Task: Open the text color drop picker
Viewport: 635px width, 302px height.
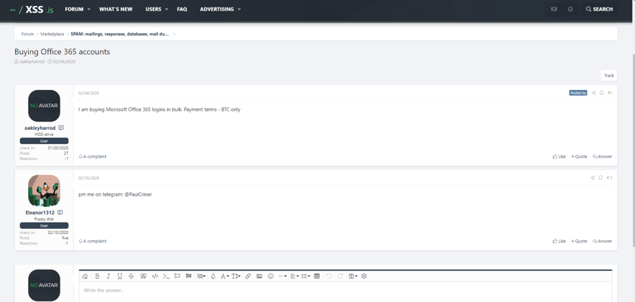Action: coord(213,276)
